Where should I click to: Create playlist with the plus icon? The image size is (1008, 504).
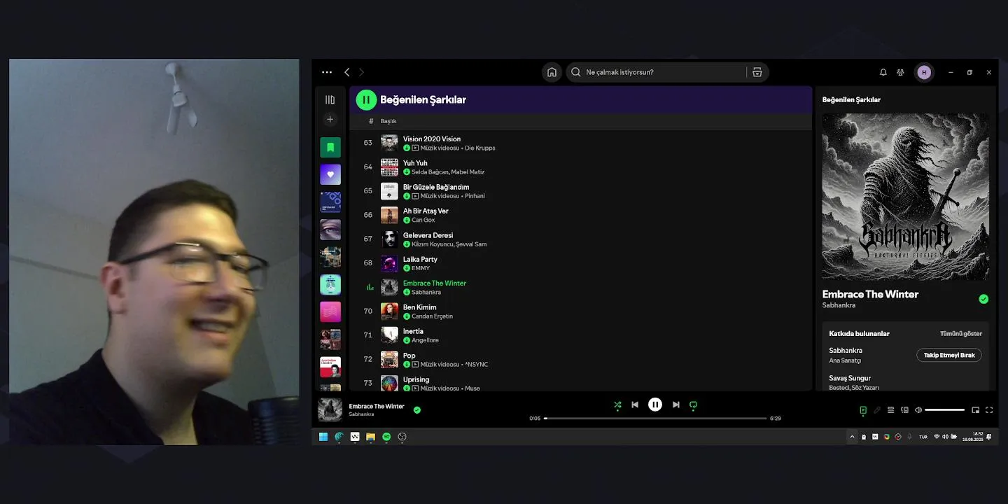click(330, 119)
